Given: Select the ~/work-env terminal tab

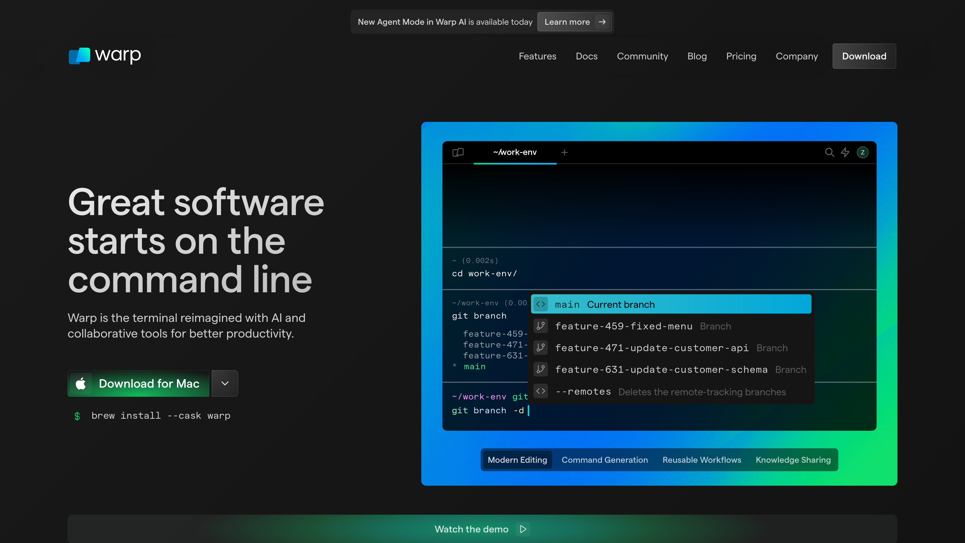Looking at the screenshot, I should coord(515,152).
